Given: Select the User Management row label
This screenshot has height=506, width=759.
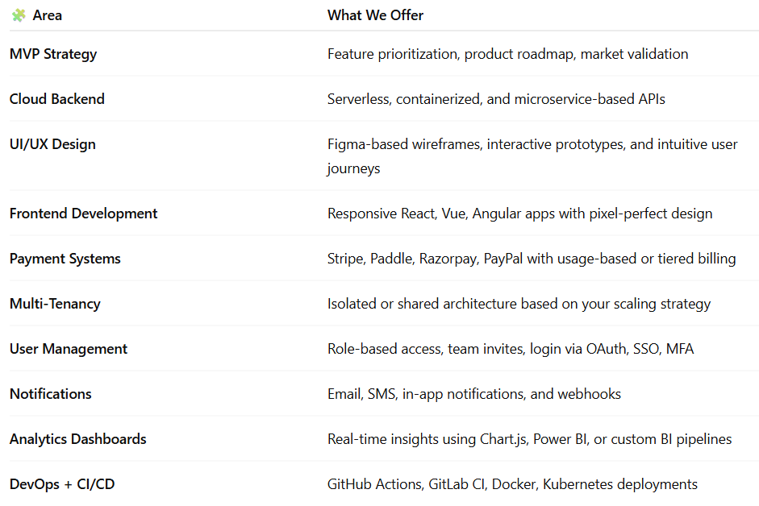Looking at the screenshot, I should pyautogui.click(x=69, y=349).
